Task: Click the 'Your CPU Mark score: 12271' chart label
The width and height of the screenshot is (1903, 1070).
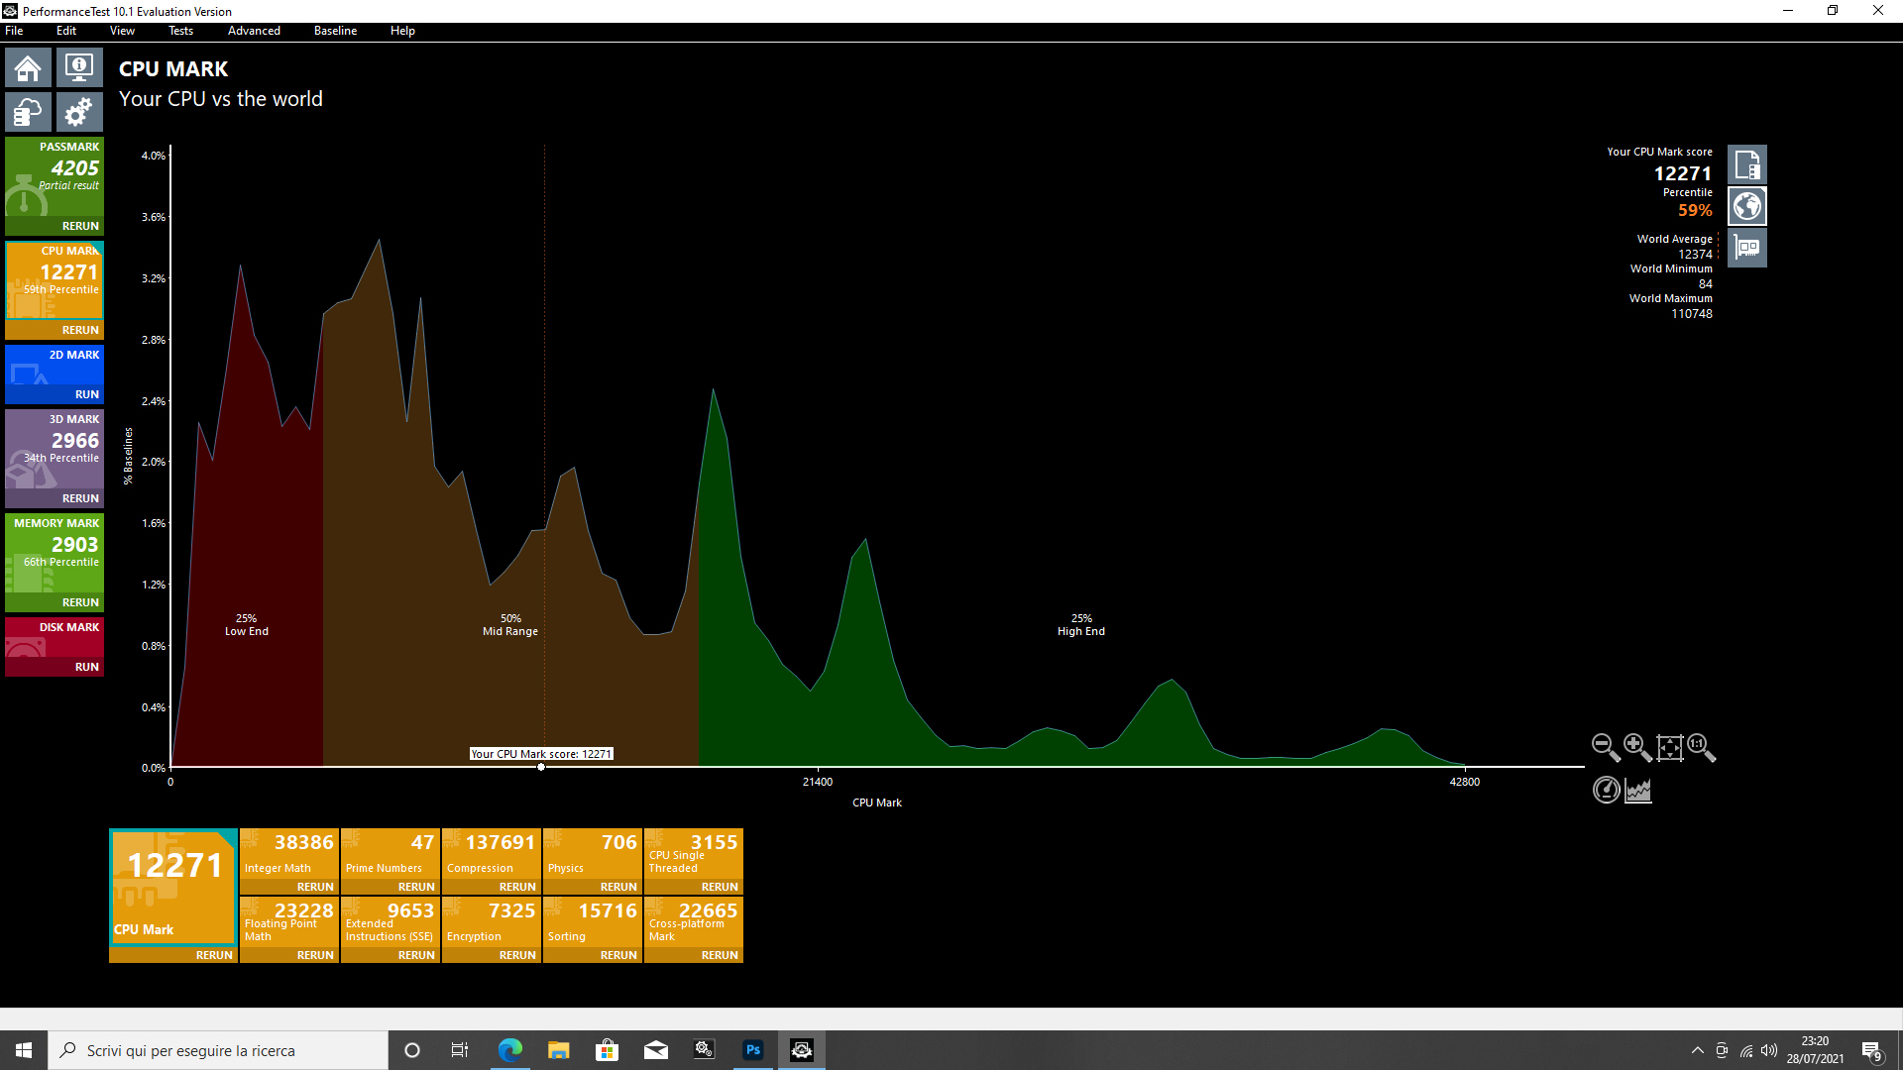Action: [541, 754]
